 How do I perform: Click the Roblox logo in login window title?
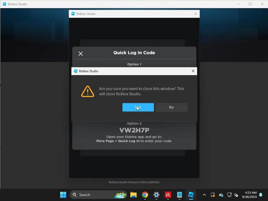[73, 14]
